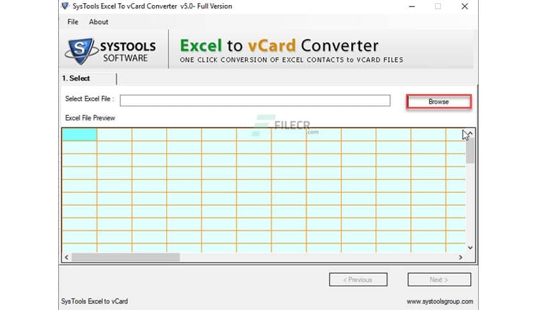Click the SysTools app icon in title bar
Viewport: 535px width, 310px height.
65,6
